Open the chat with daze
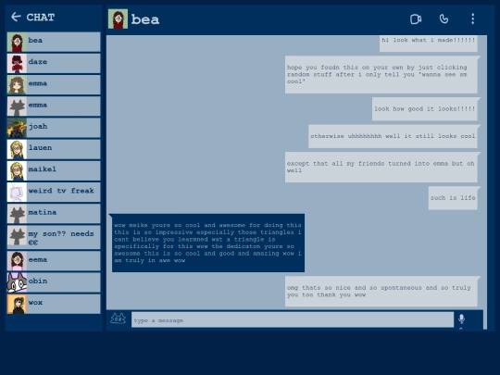The image size is (500, 375). 54,63
